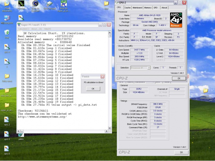The width and height of the screenshot is (215, 161).
Task: Click the Loop 19 finished line
Action: pyautogui.click(x=47, y=102)
